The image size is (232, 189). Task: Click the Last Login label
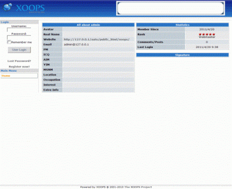pyautogui.click(x=145, y=47)
